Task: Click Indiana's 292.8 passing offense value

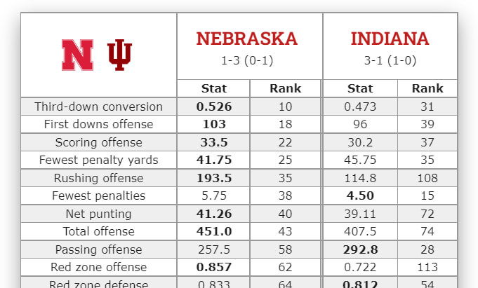Action: [x=360, y=249]
